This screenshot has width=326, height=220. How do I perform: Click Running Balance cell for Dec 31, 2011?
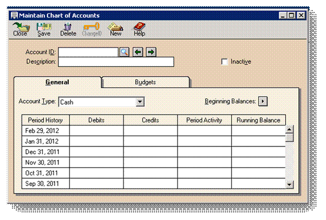coord(259,152)
